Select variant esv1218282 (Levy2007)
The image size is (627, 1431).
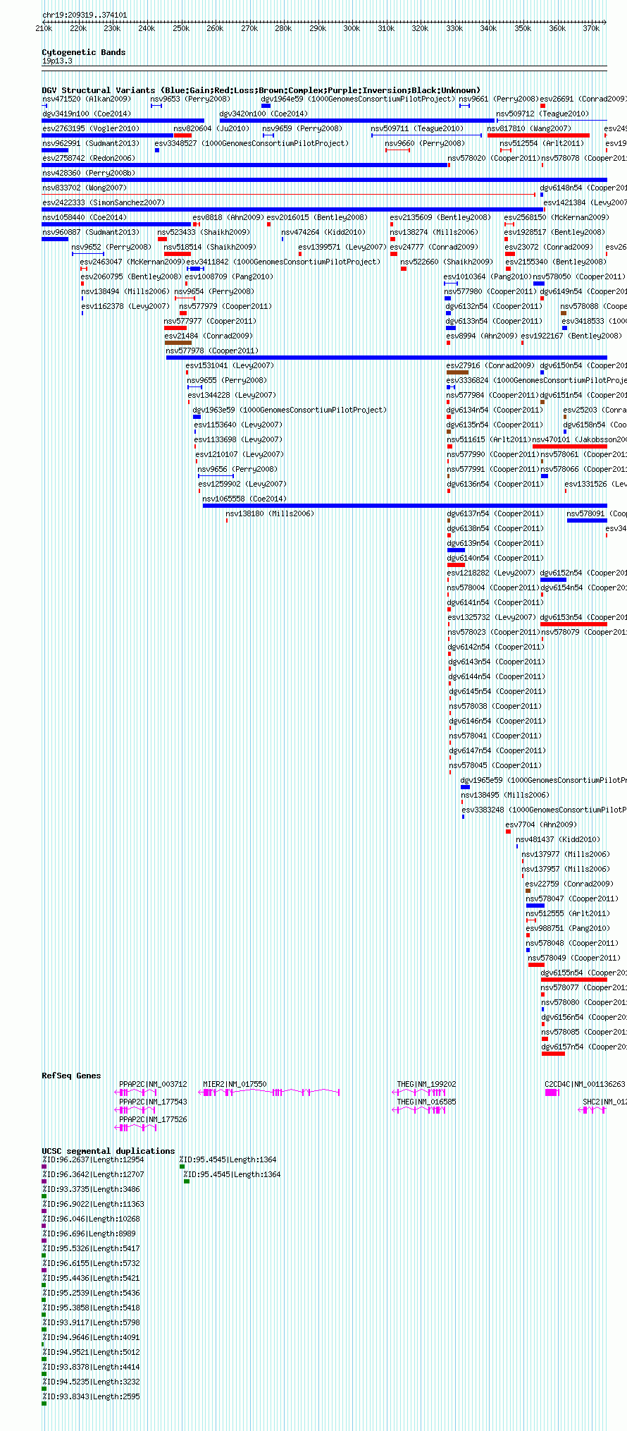(491, 573)
